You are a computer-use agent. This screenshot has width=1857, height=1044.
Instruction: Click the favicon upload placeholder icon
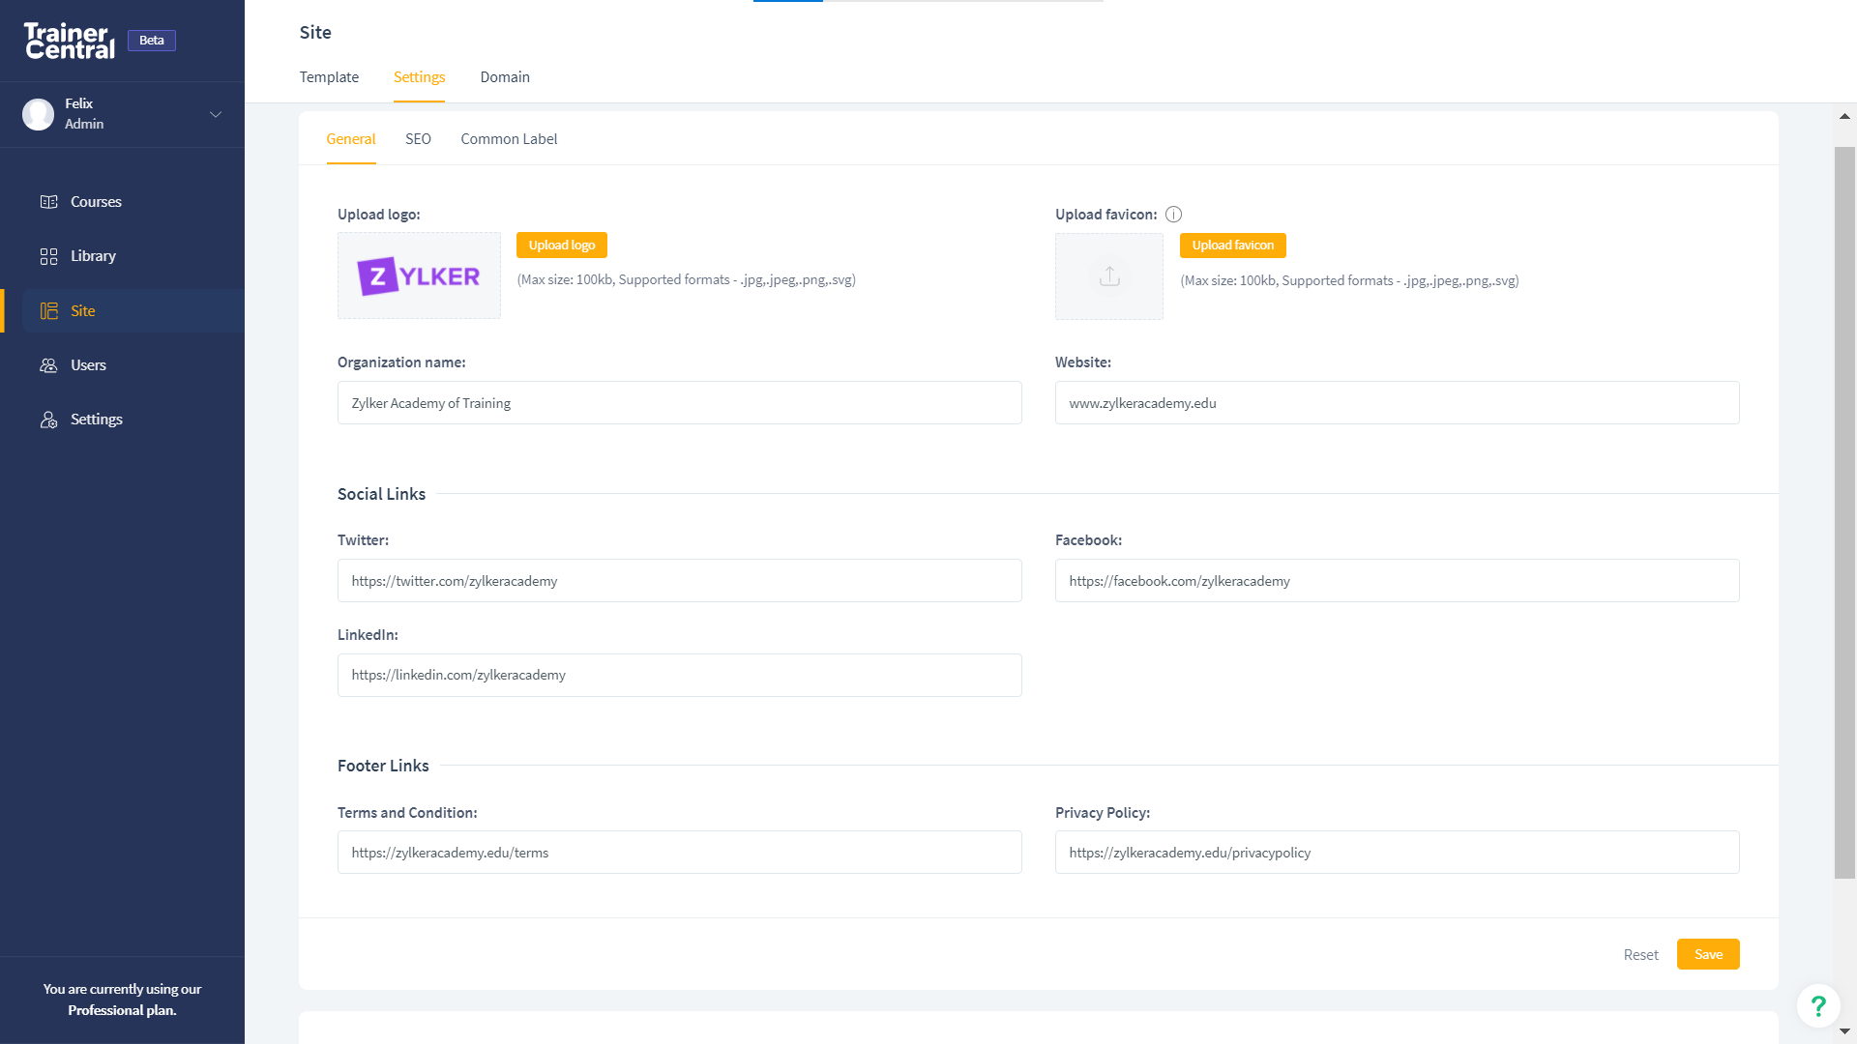coord(1109,276)
